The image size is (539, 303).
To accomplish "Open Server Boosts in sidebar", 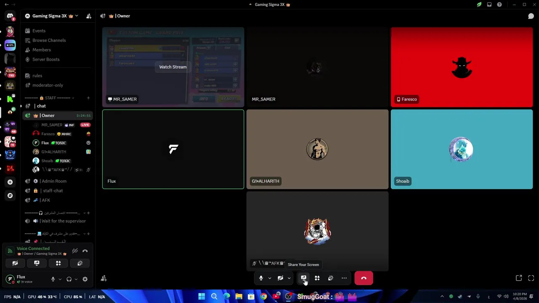I will click(x=57, y=59).
